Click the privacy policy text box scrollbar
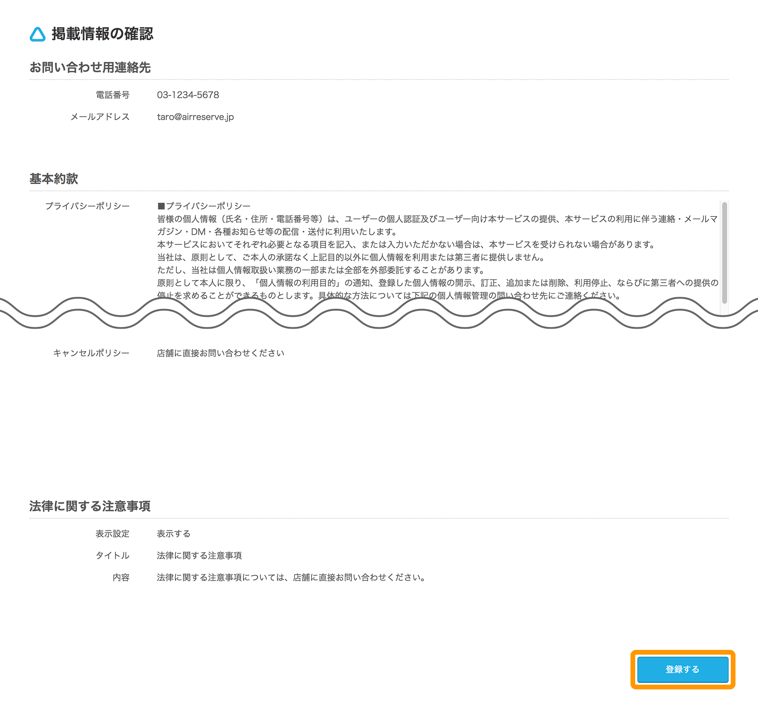The image size is (758, 706). tap(724, 253)
